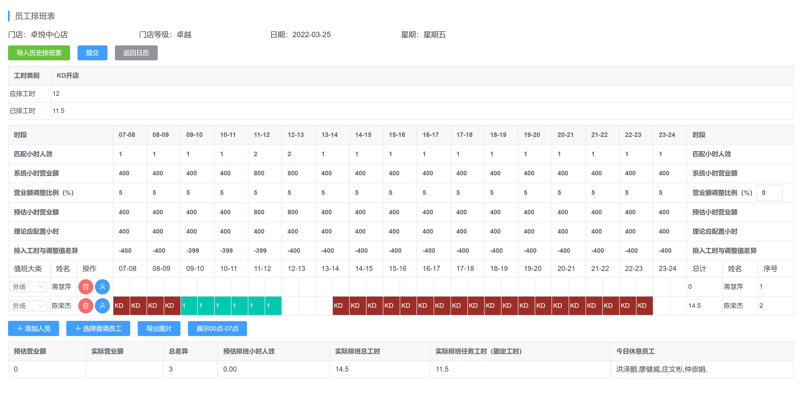802x402 pixels.
Task: Click the green 导入历史排班表 button
Action: click(38, 53)
